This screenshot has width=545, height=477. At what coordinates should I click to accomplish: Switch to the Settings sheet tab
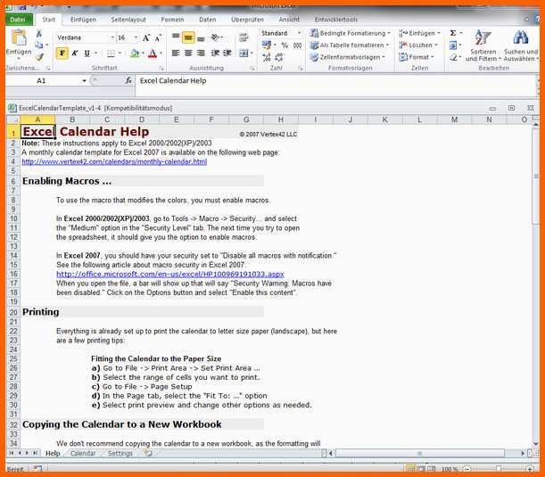click(120, 453)
